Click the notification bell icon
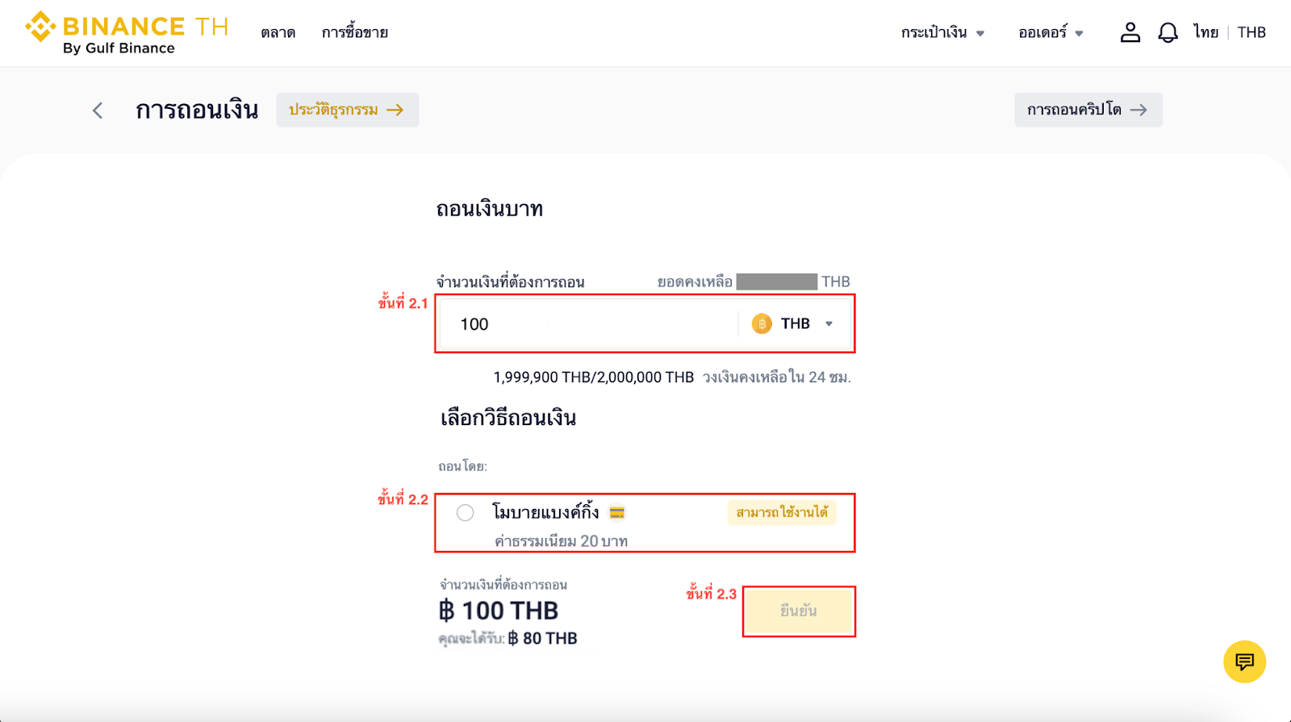The width and height of the screenshot is (1291, 722). pos(1167,32)
